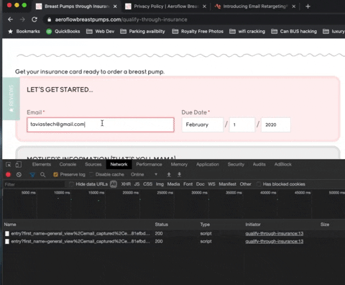Click the export HAR download icon

pyautogui.click(x=179, y=174)
